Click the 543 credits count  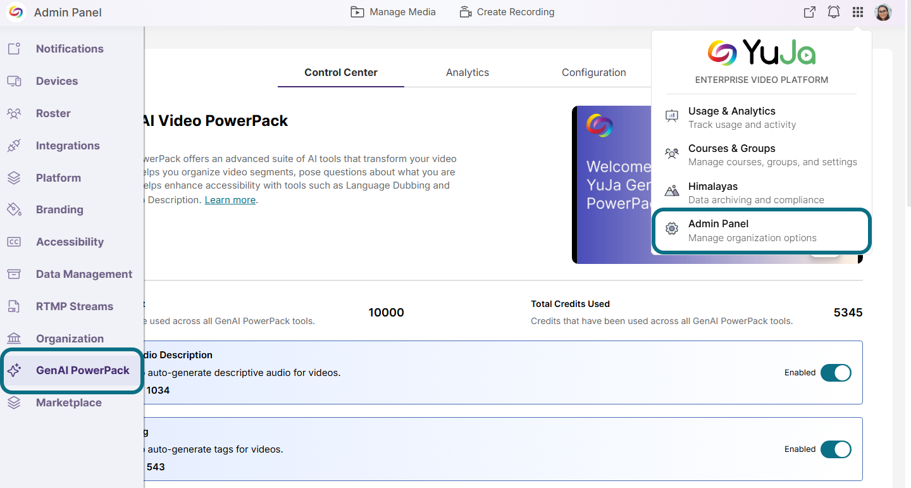pyautogui.click(x=156, y=467)
